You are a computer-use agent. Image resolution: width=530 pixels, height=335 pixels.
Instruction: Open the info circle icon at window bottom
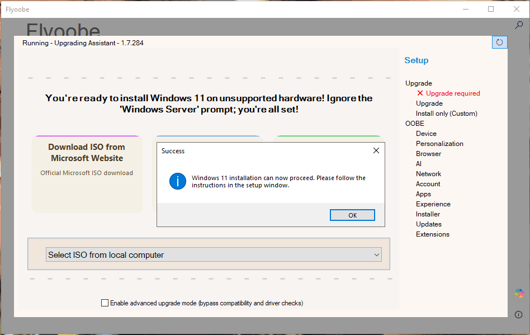(x=518, y=315)
